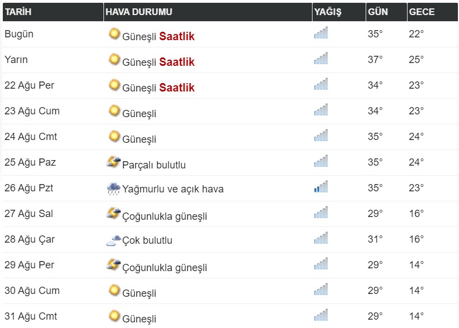The image size is (459, 328).
Task: Open the Saatlik link for Bugün
Action: 177,36
